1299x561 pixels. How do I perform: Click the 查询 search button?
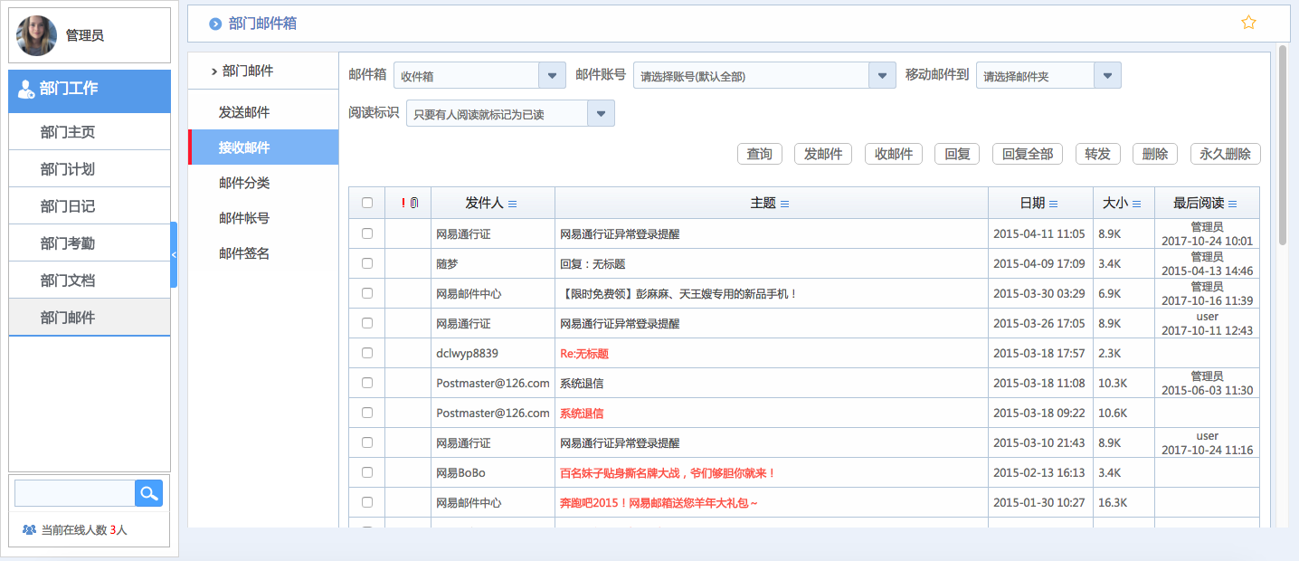[760, 154]
